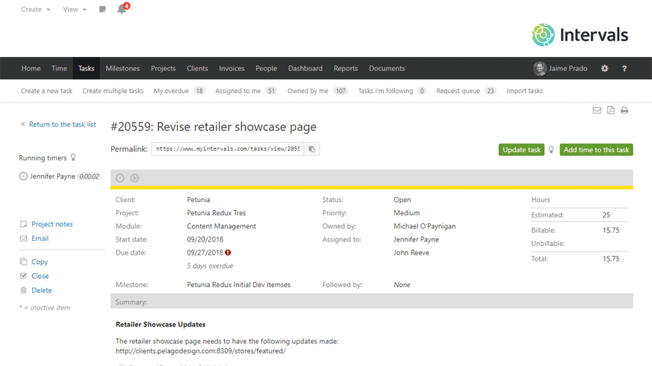Expand the View dropdown menu

[x=74, y=10]
